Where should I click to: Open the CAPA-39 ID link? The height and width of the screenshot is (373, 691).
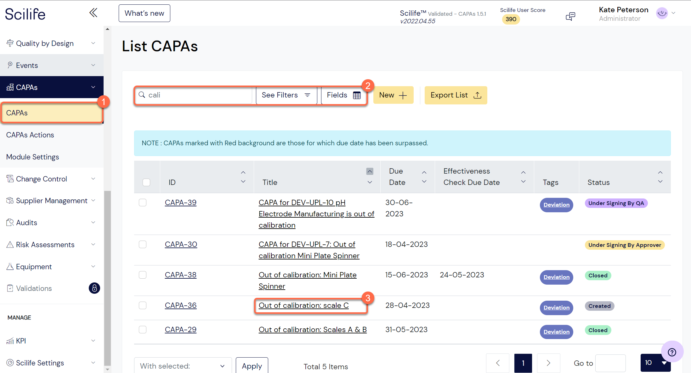181,203
